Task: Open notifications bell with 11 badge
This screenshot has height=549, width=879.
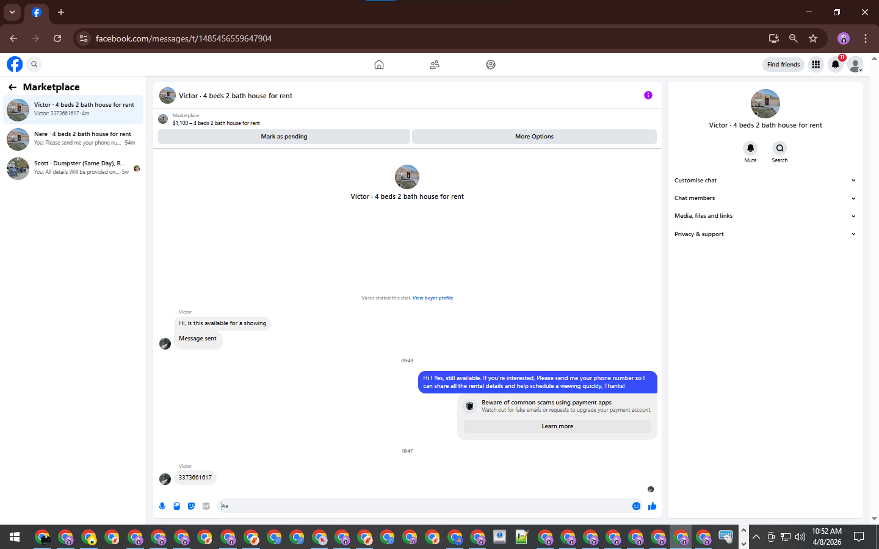Action: [x=836, y=64]
